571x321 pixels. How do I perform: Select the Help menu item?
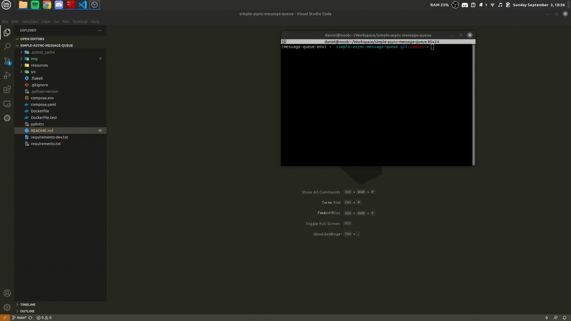tap(95, 21)
